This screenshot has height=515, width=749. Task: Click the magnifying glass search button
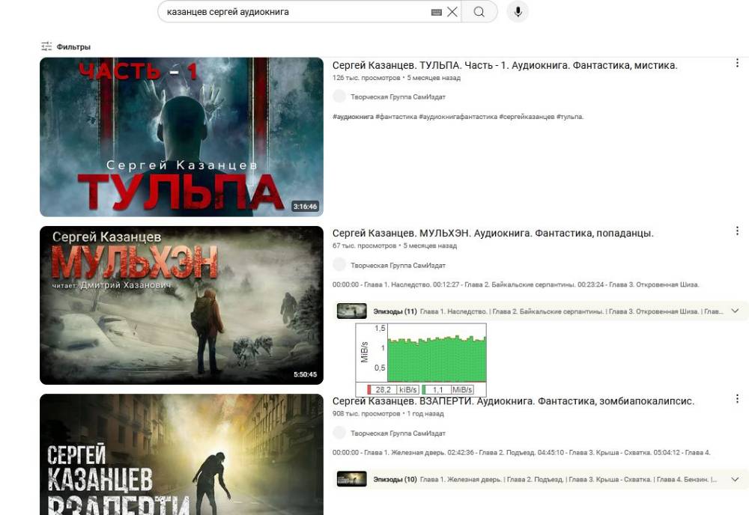tap(479, 12)
